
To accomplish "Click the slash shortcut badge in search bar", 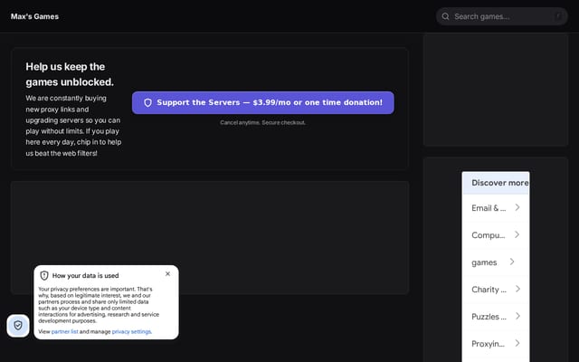I will [x=558, y=16].
